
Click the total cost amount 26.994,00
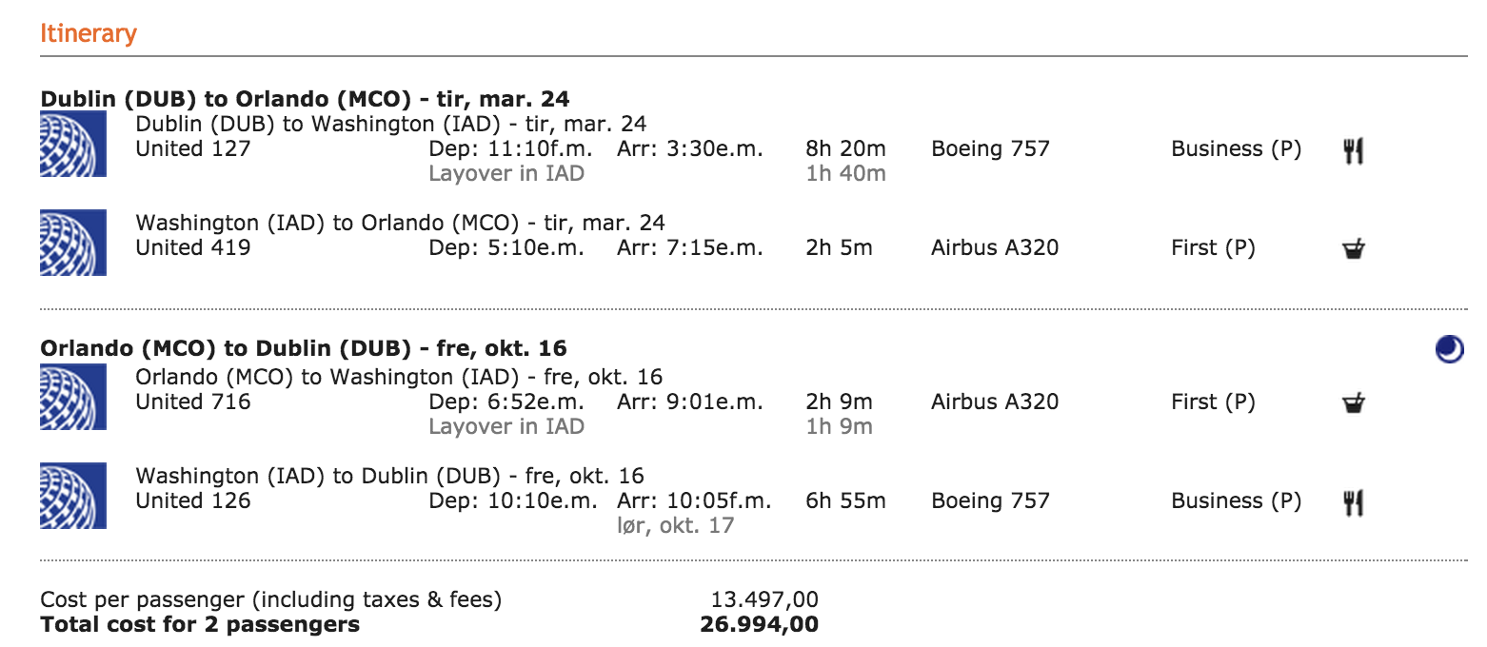pyautogui.click(x=759, y=625)
